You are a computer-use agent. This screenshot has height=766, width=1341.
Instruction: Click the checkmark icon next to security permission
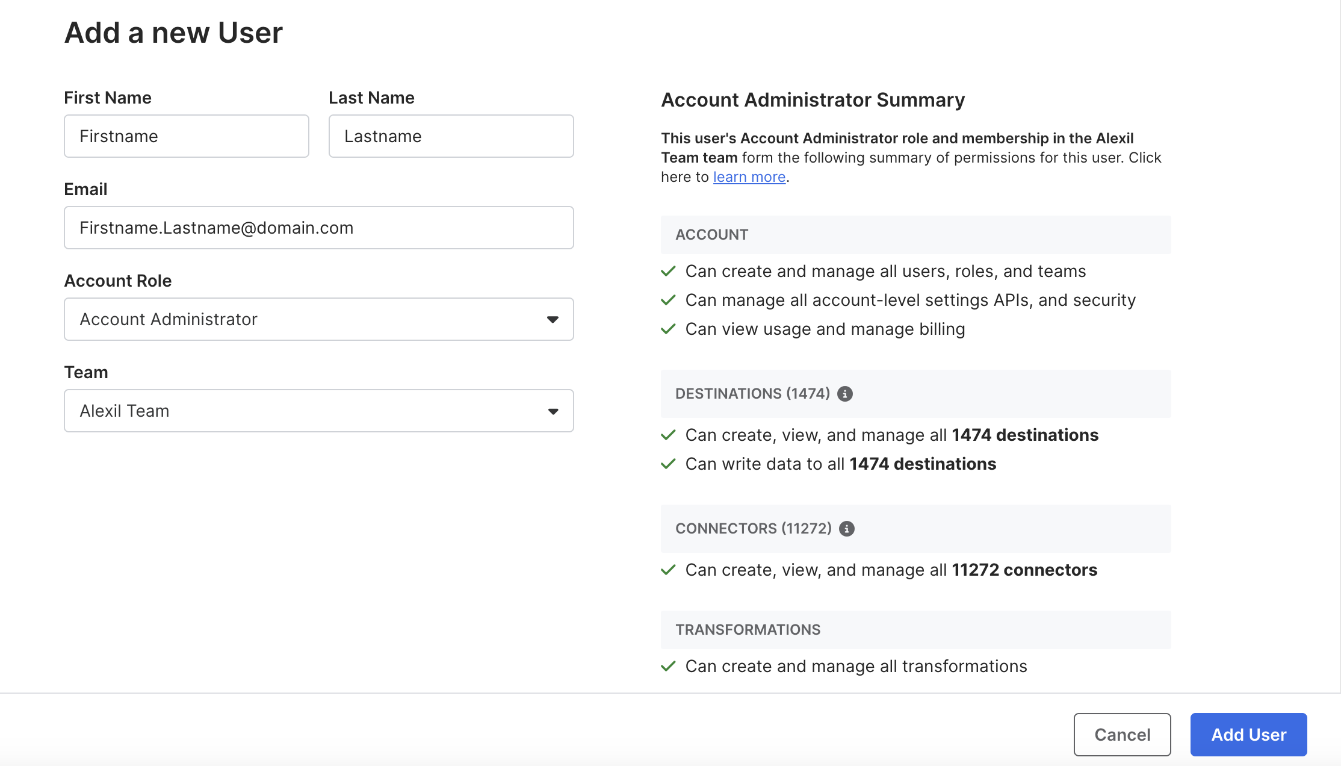click(669, 299)
